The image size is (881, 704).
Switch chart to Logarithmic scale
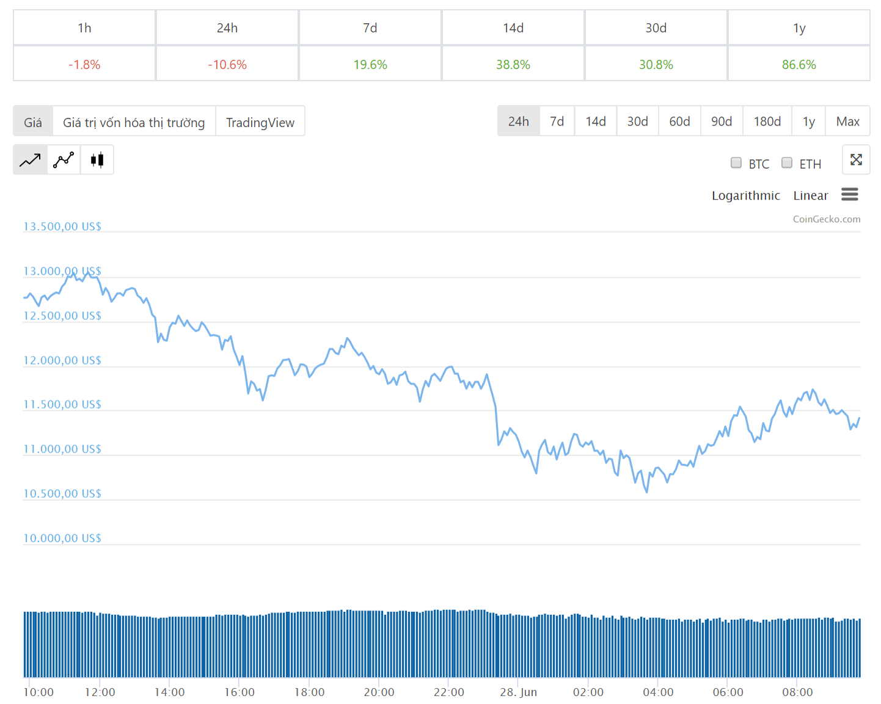click(746, 195)
